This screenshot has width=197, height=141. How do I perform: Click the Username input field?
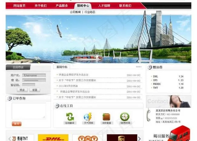pos(34,75)
